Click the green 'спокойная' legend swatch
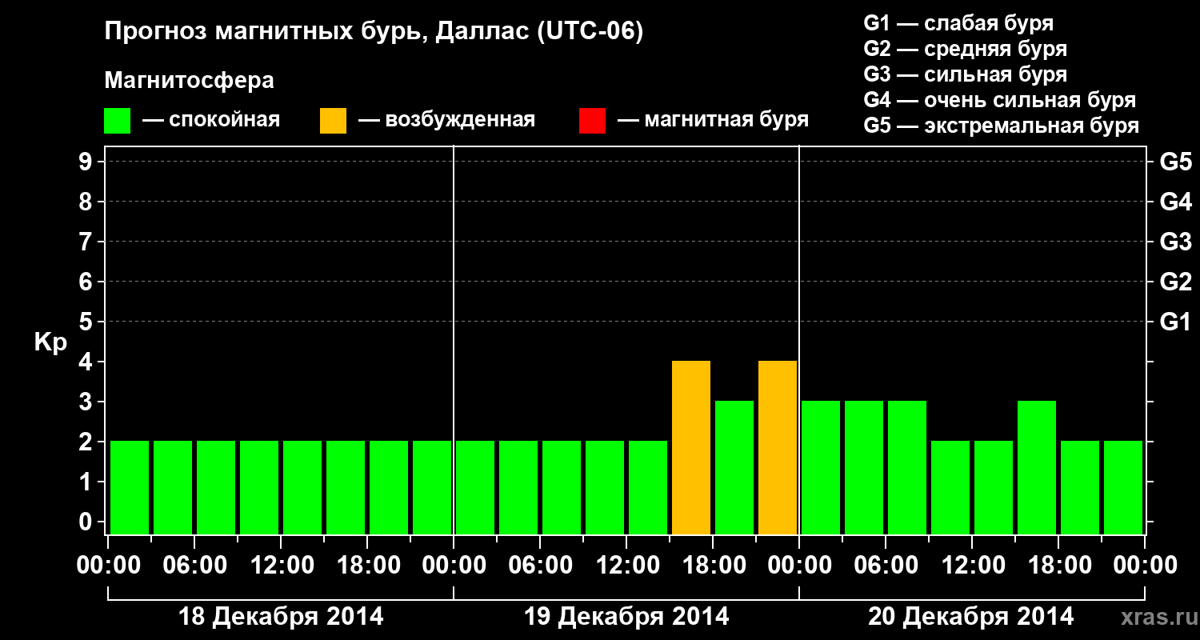 point(117,121)
